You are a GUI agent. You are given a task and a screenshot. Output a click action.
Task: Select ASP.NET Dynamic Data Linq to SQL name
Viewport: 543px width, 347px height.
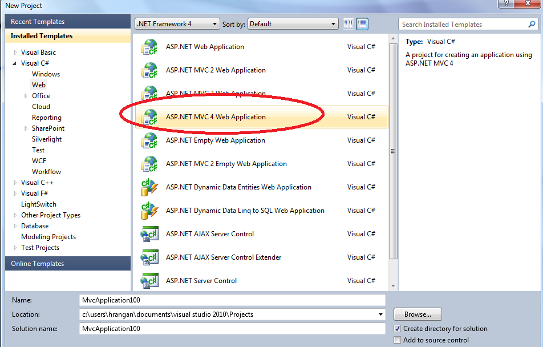245,211
